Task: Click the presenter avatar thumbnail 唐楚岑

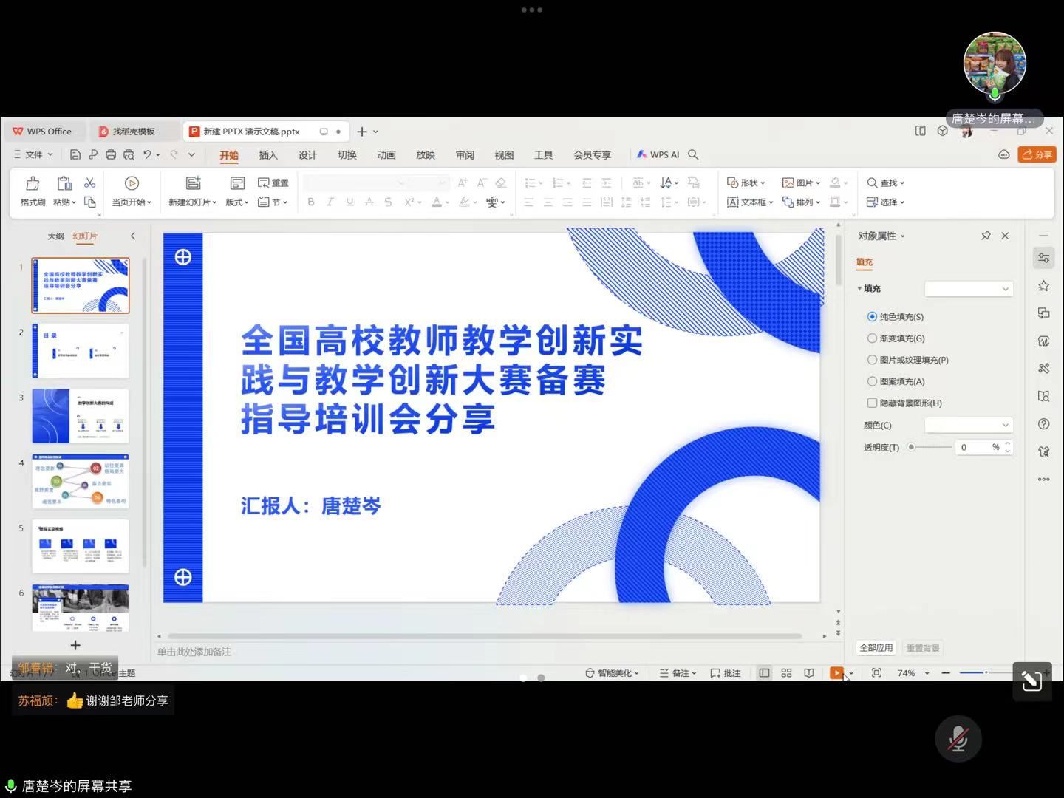Action: [x=995, y=64]
